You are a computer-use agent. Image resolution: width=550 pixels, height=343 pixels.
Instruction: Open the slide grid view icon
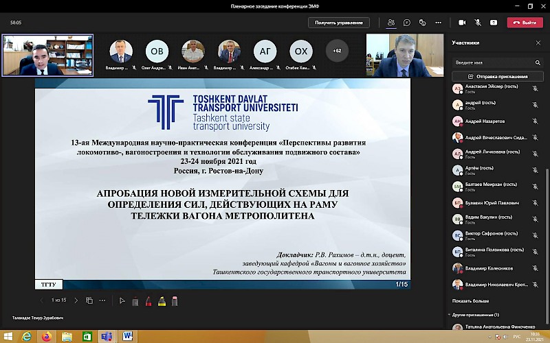[89, 300]
